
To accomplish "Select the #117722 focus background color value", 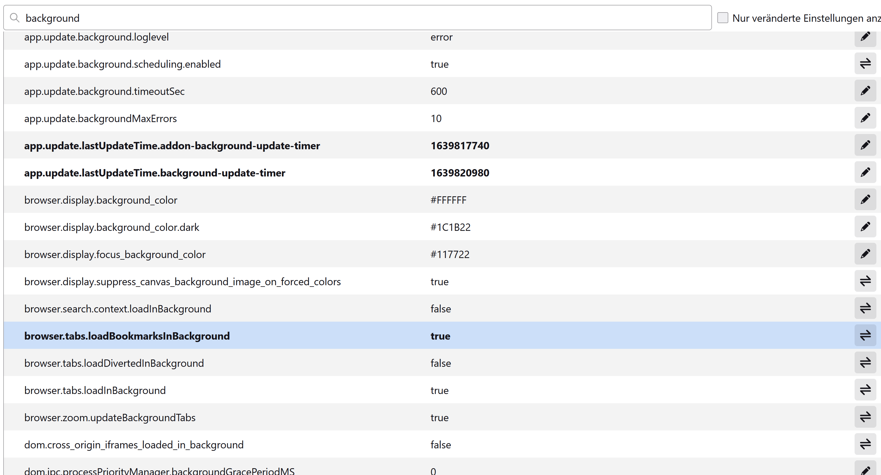I will point(450,254).
